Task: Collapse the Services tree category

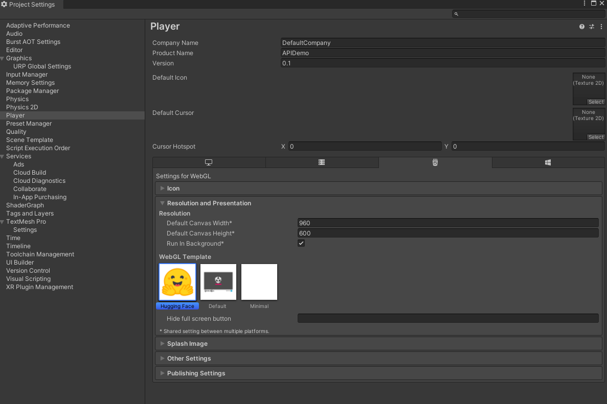Action: coord(3,156)
